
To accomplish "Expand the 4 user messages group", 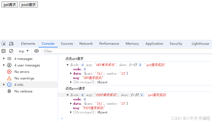I will click(4, 65).
